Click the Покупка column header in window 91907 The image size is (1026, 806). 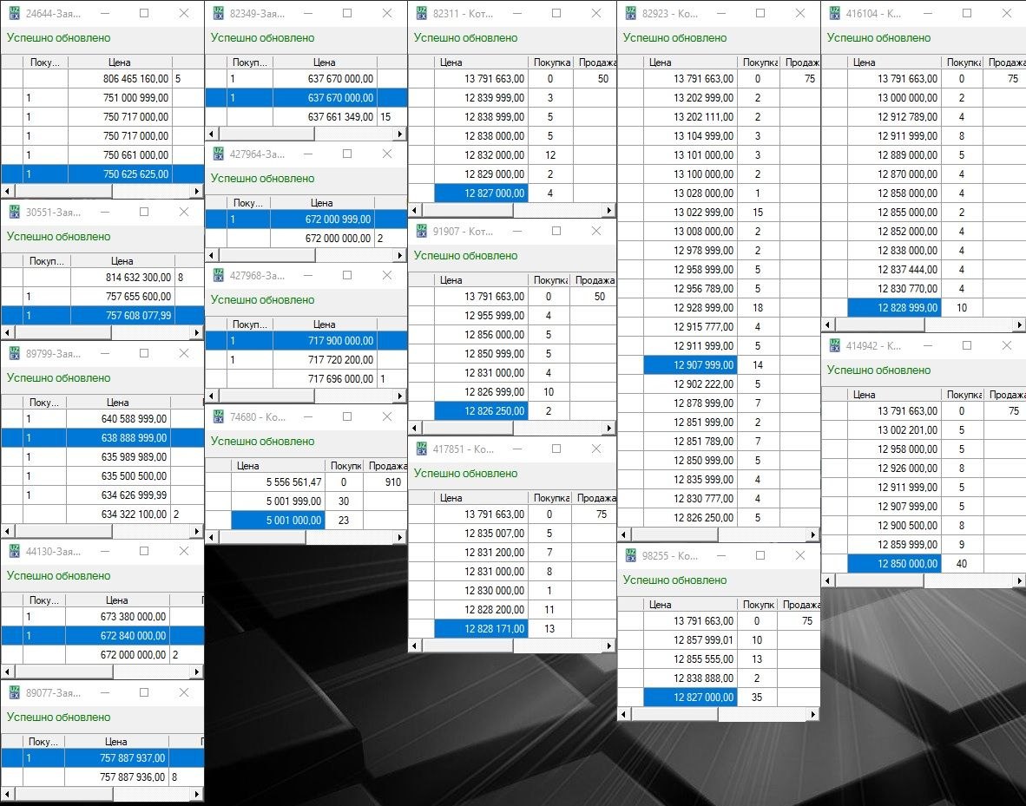point(549,280)
